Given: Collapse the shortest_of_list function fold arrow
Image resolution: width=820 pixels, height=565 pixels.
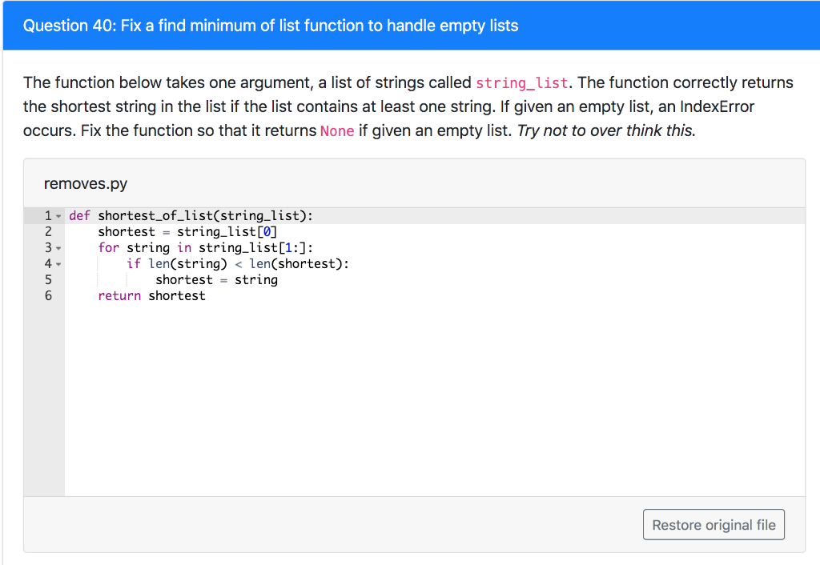Looking at the screenshot, I should pyautogui.click(x=58, y=215).
